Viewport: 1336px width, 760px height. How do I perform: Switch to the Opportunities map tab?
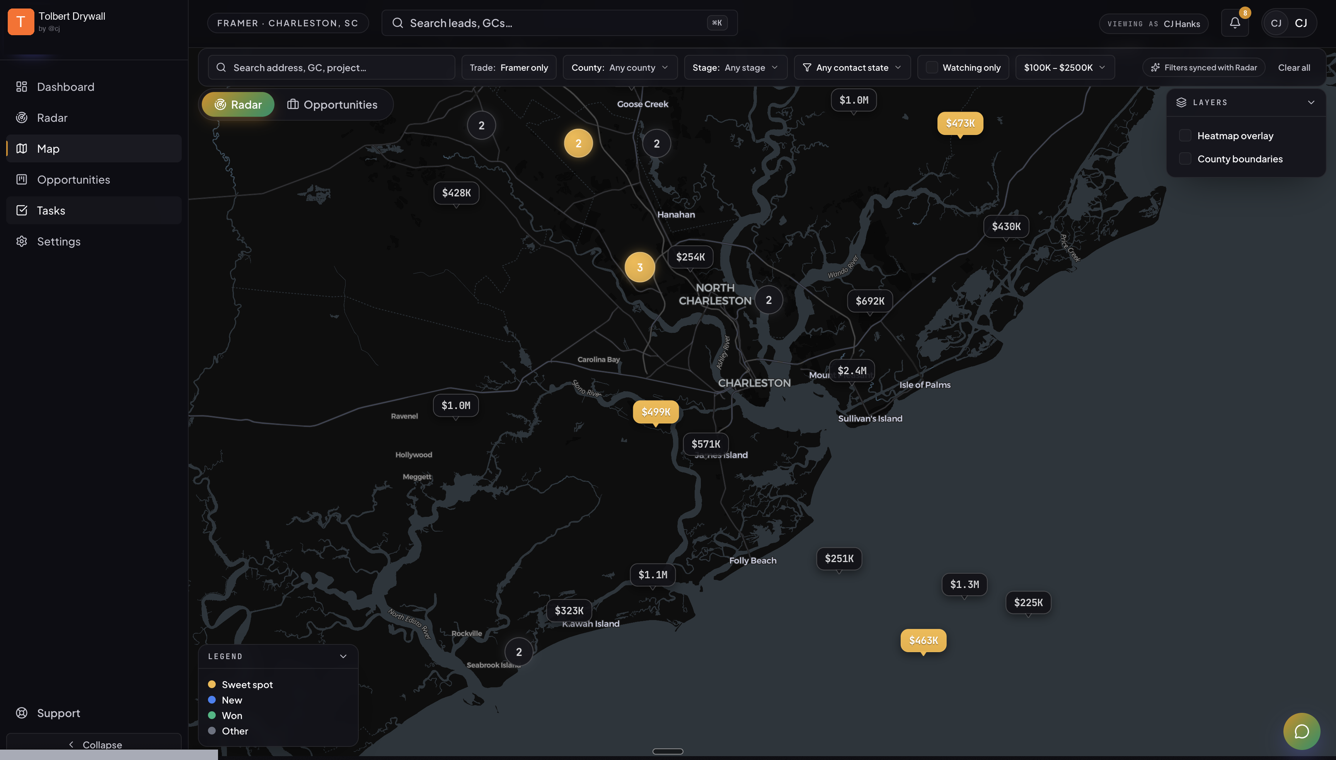coord(332,104)
